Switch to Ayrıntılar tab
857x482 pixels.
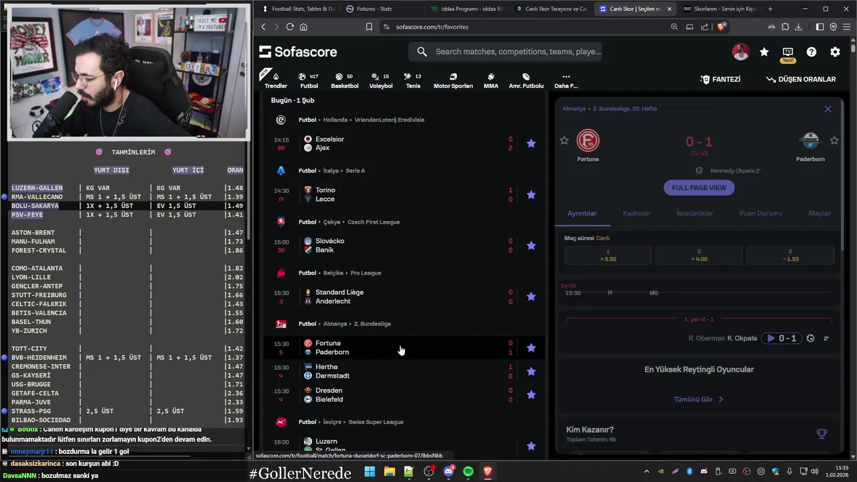pos(582,213)
